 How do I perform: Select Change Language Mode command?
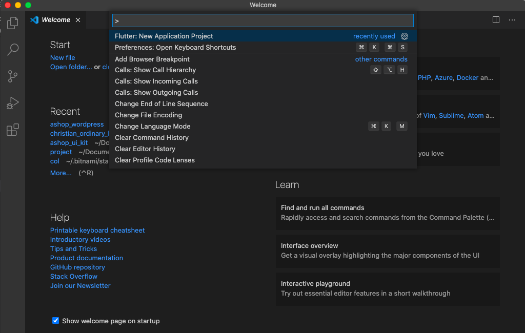tap(263, 127)
